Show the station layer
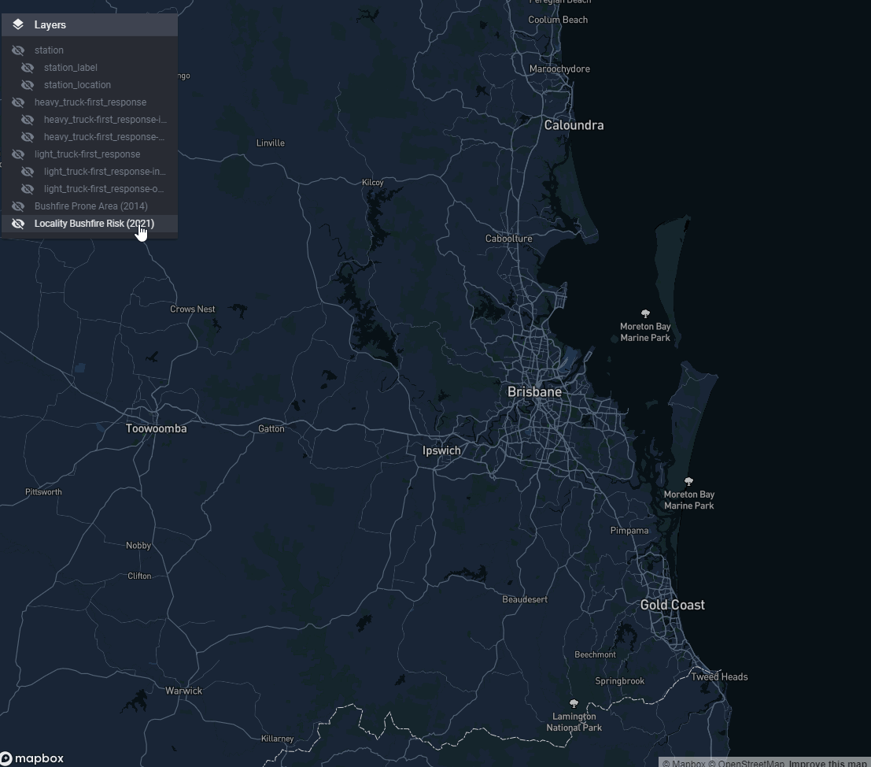Image resolution: width=871 pixels, height=767 pixels. pos(17,50)
